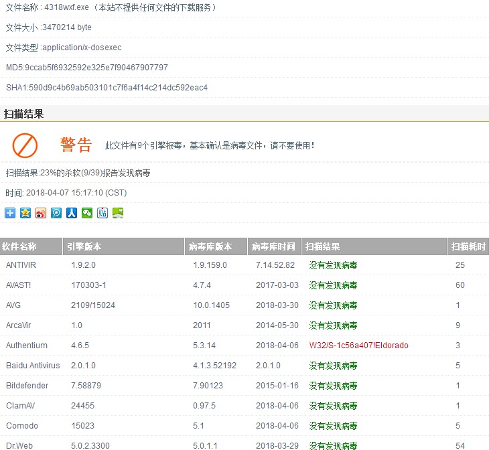This screenshot has width=489, height=450.
Task: Select the file size 3470214 byte
Action: (x=49, y=27)
